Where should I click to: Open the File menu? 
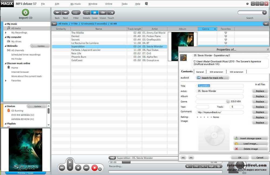tap(43, 4)
